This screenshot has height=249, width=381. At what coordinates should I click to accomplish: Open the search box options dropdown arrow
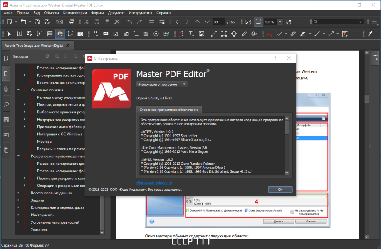pyautogui.click(x=361, y=22)
